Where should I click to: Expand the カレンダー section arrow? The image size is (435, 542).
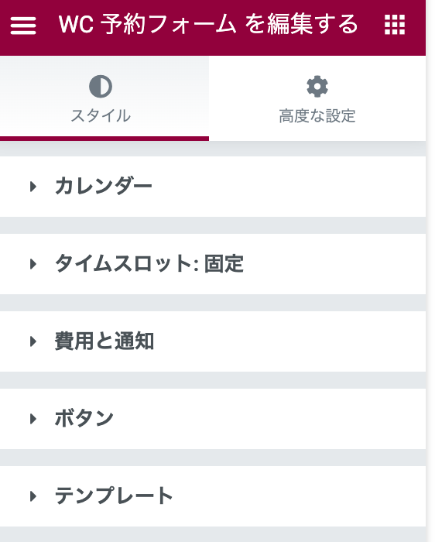click(33, 187)
